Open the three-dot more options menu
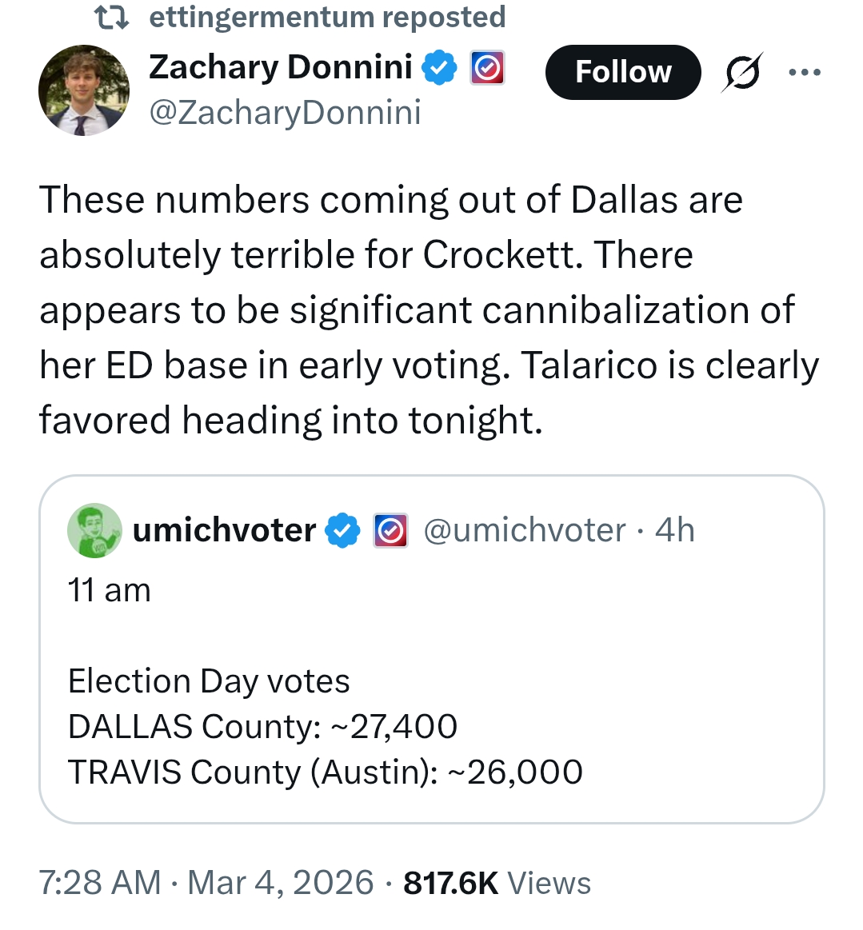Screen dimensions: 863x930 tap(804, 73)
